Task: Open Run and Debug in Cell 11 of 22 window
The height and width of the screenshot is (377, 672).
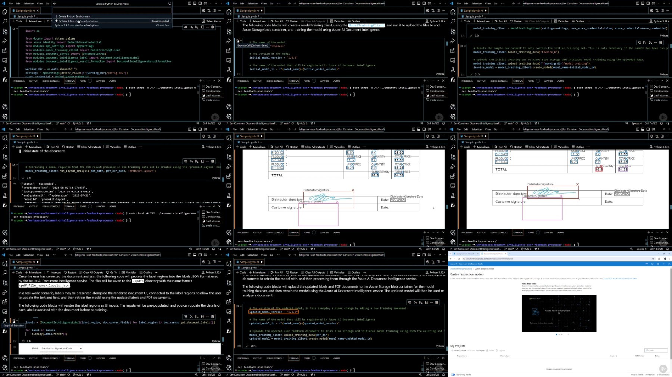Action: [5, 167]
